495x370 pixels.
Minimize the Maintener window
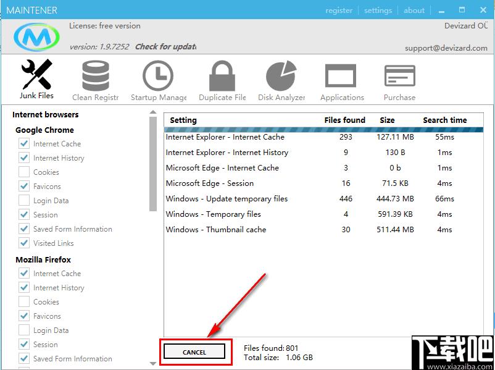(442, 11)
